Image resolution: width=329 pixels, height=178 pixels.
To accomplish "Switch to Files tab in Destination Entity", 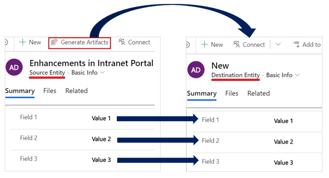I will click(231, 93).
